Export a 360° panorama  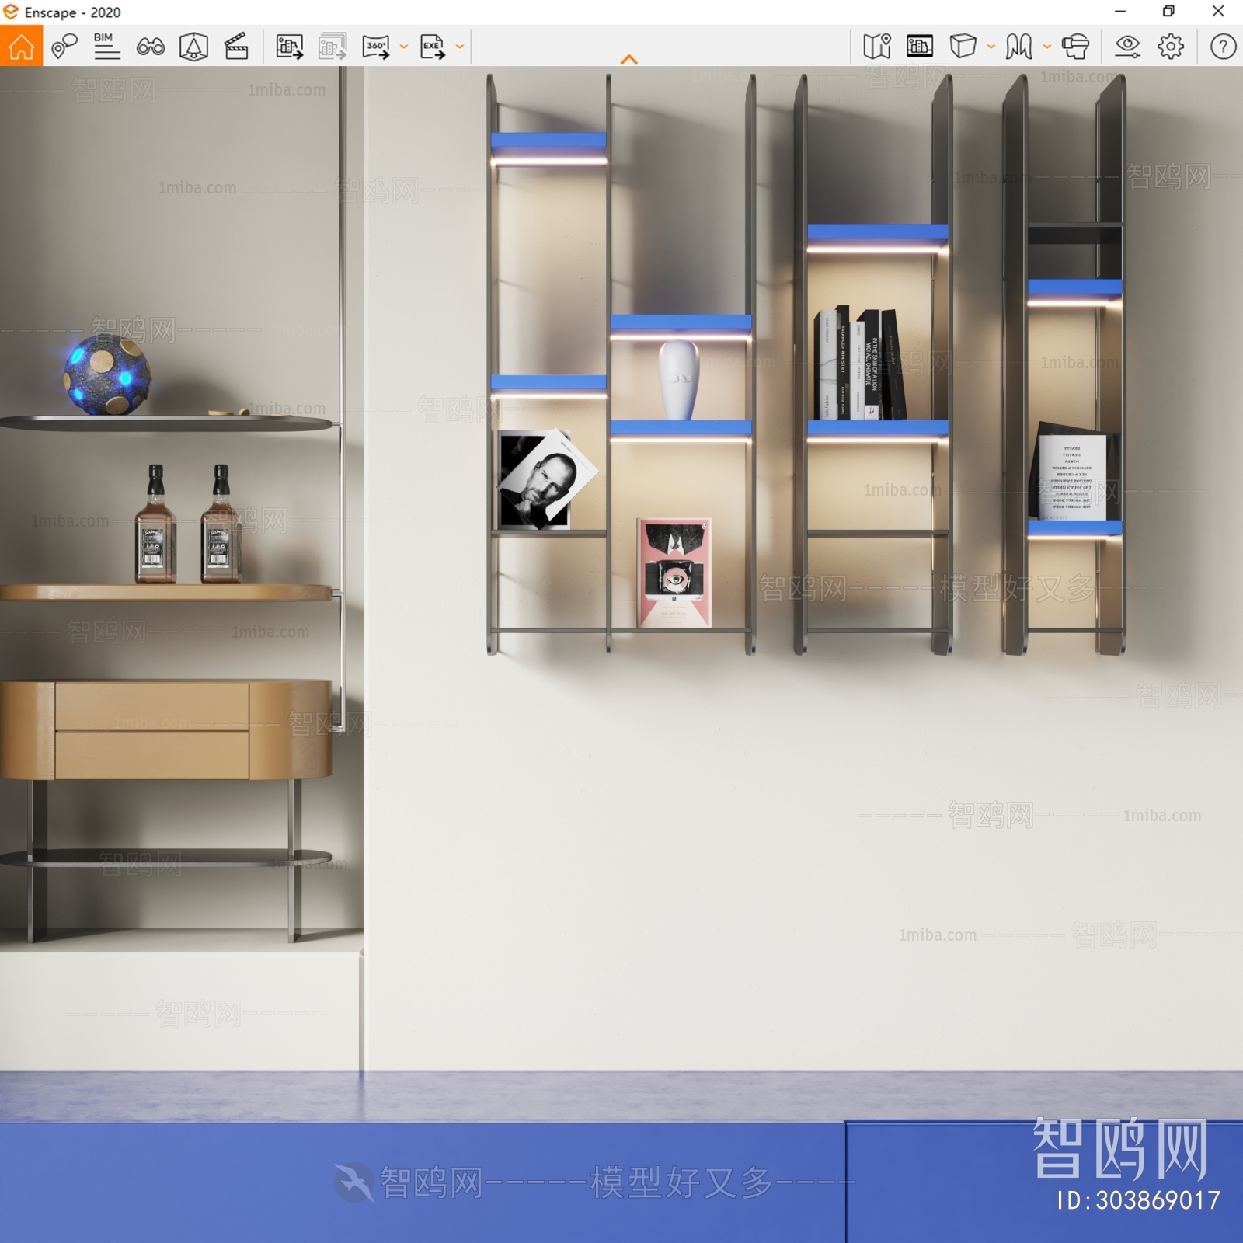[376, 47]
